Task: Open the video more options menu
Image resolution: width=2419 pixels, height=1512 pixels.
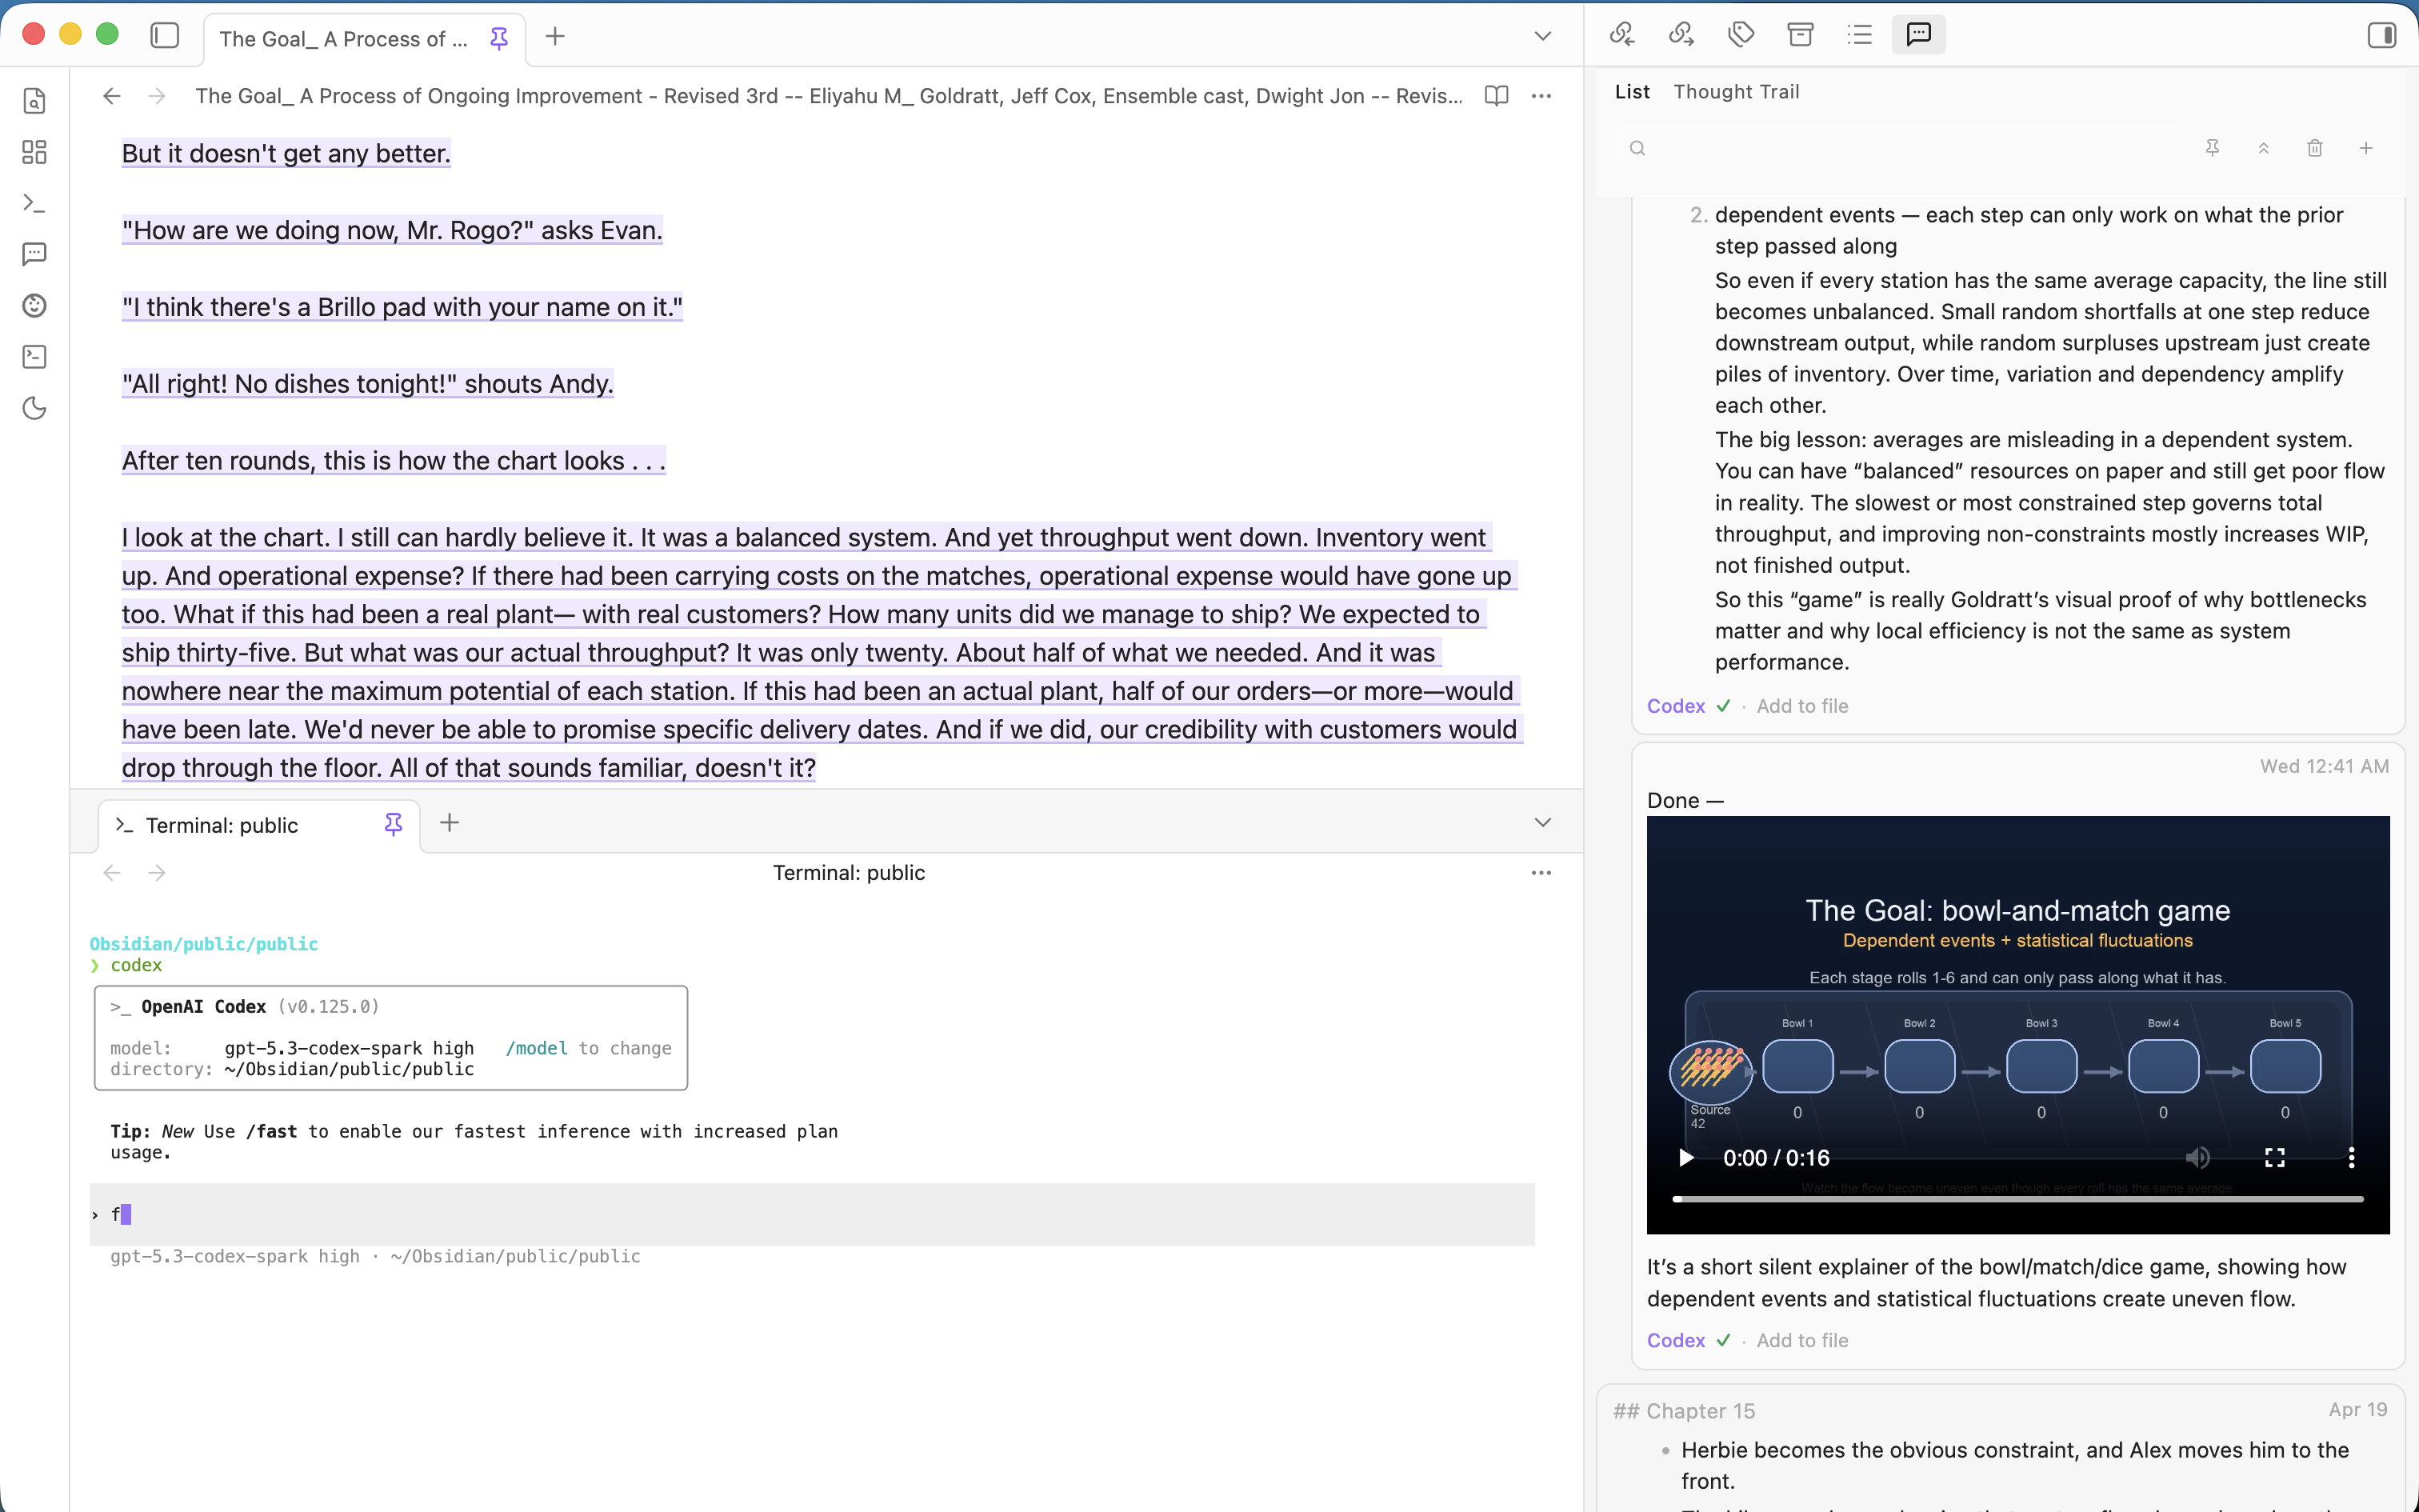Action: pyautogui.click(x=2351, y=1158)
